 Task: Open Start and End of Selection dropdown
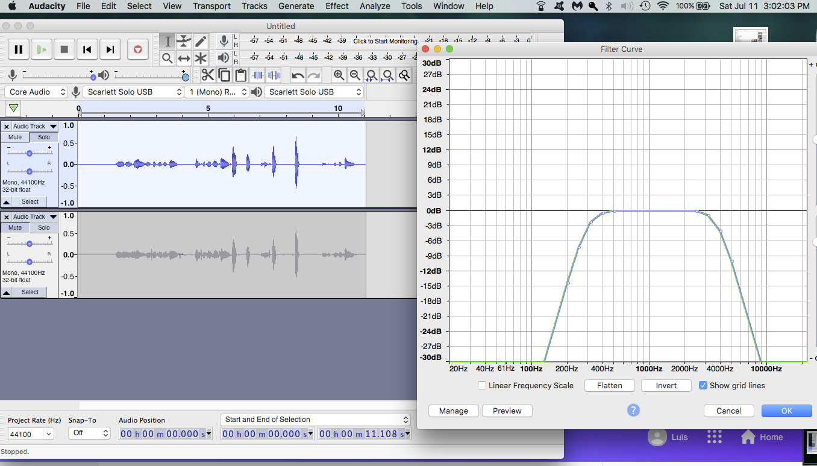point(315,420)
